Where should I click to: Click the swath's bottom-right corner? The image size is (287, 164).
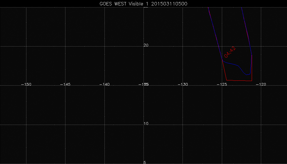[252, 80]
